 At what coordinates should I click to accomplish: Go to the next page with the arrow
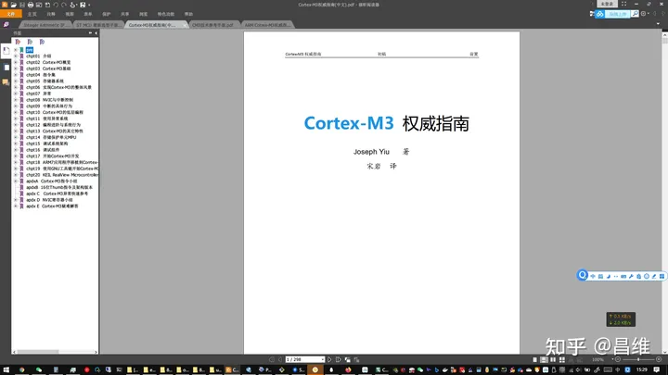(329, 359)
